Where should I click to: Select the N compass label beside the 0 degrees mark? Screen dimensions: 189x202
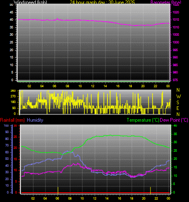coord(178,114)
